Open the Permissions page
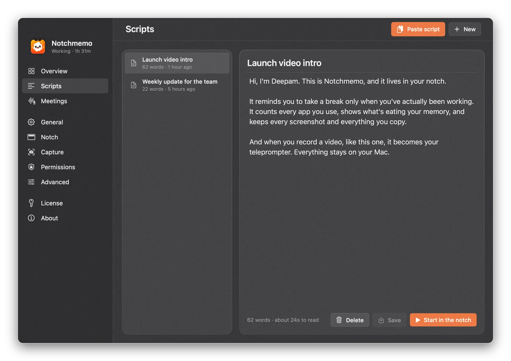Viewport: 511px width, 361px height. 65,167
